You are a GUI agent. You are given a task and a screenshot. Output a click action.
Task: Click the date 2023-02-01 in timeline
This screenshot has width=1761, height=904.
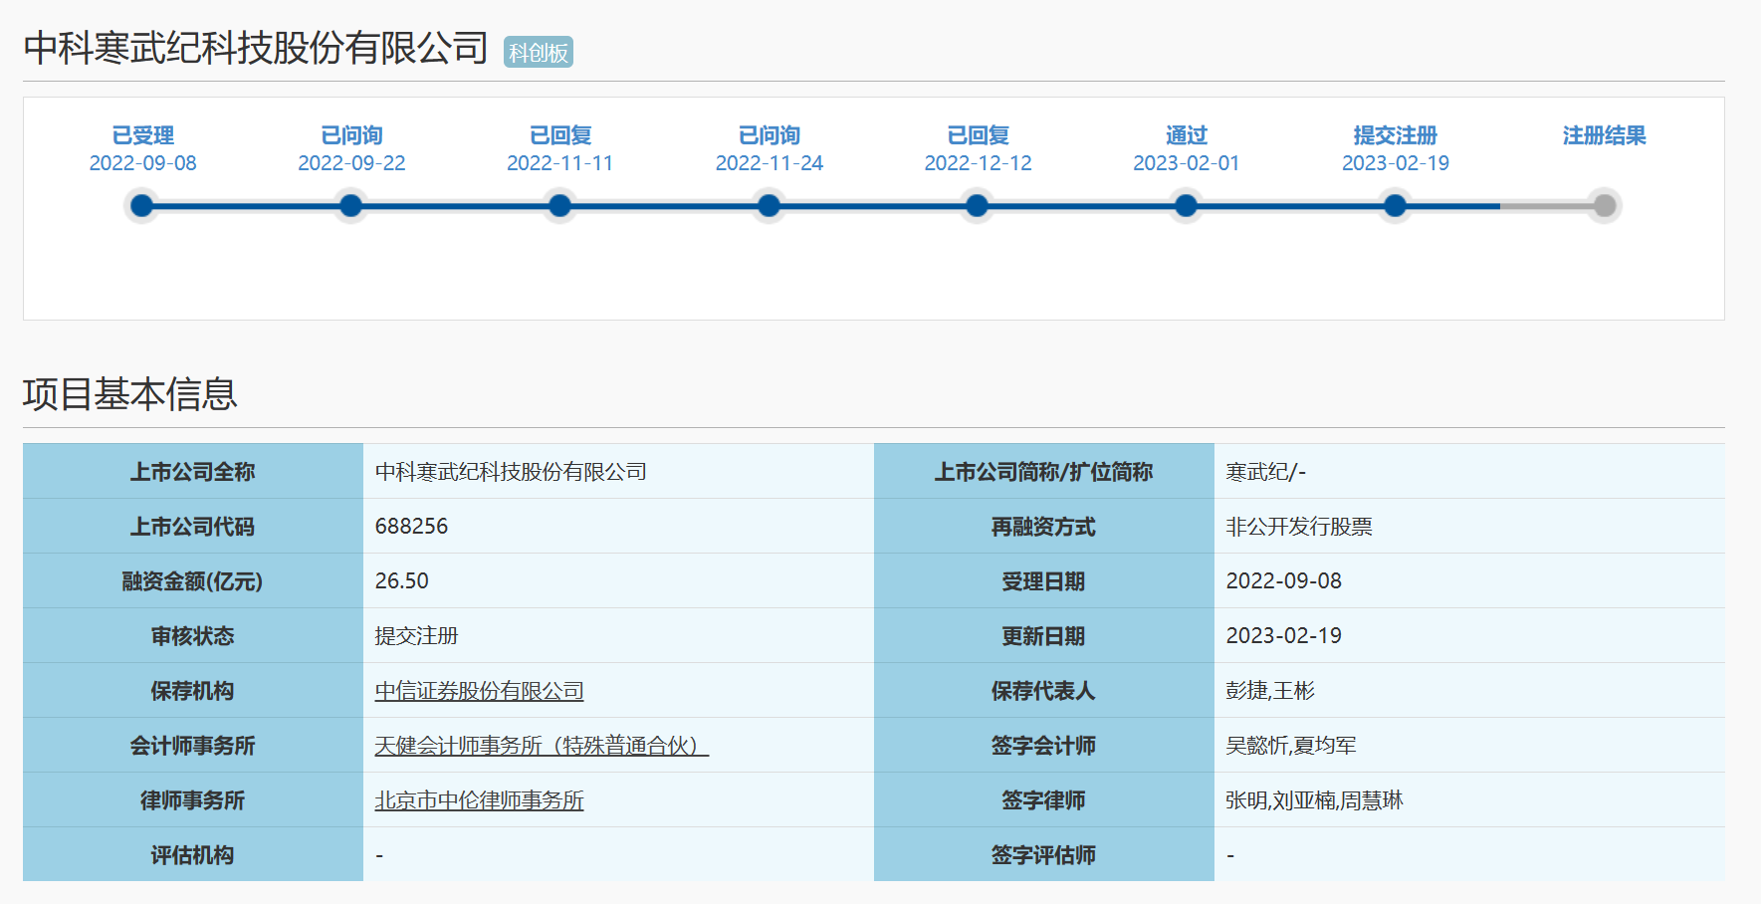[x=1187, y=163]
